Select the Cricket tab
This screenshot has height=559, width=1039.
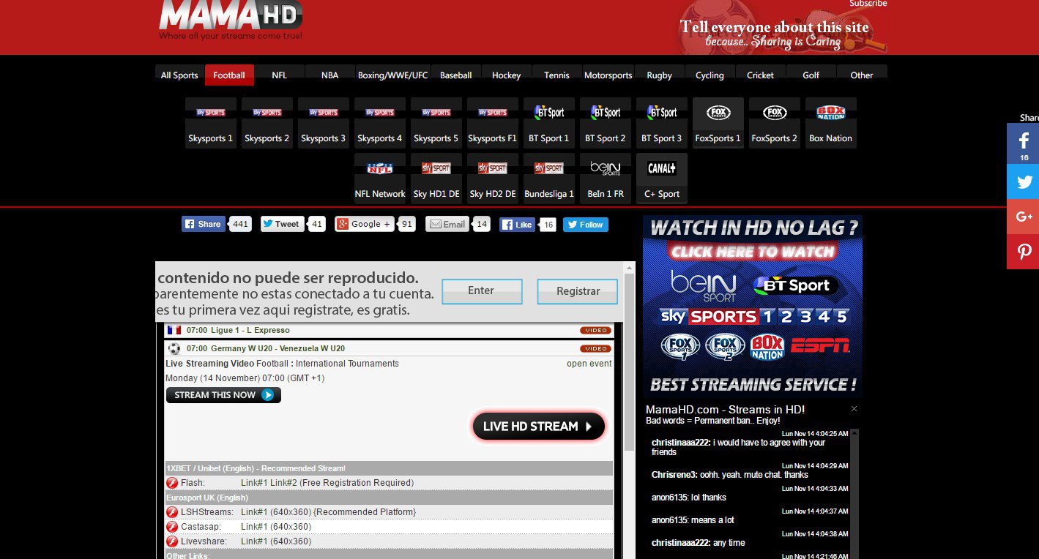tap(760, 75)
